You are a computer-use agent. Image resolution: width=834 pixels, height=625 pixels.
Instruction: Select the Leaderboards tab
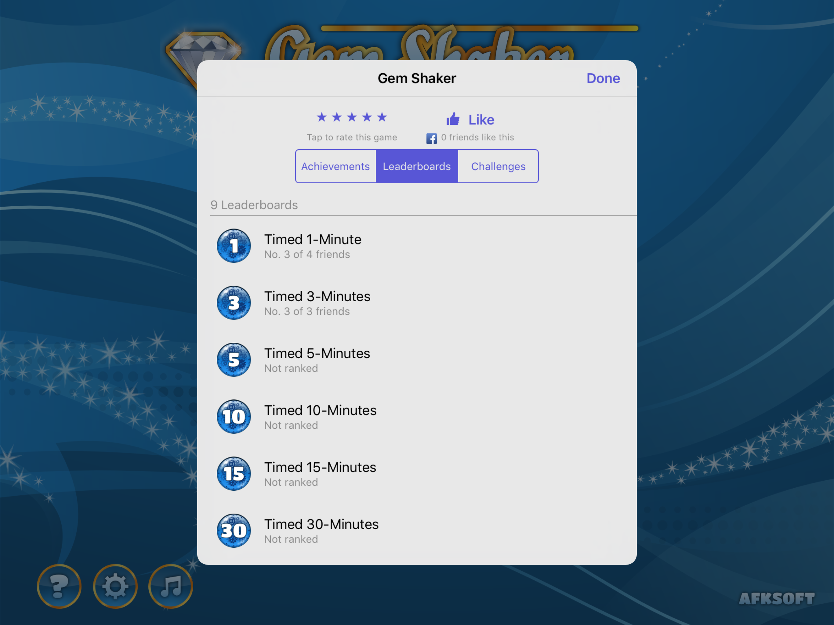click(x=417, y=166)
